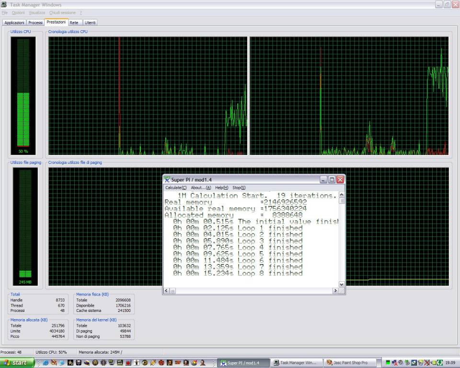Click Super PI scroll up arrow
This screenshot has width=460, height=368.
click(x=342, y=195)
